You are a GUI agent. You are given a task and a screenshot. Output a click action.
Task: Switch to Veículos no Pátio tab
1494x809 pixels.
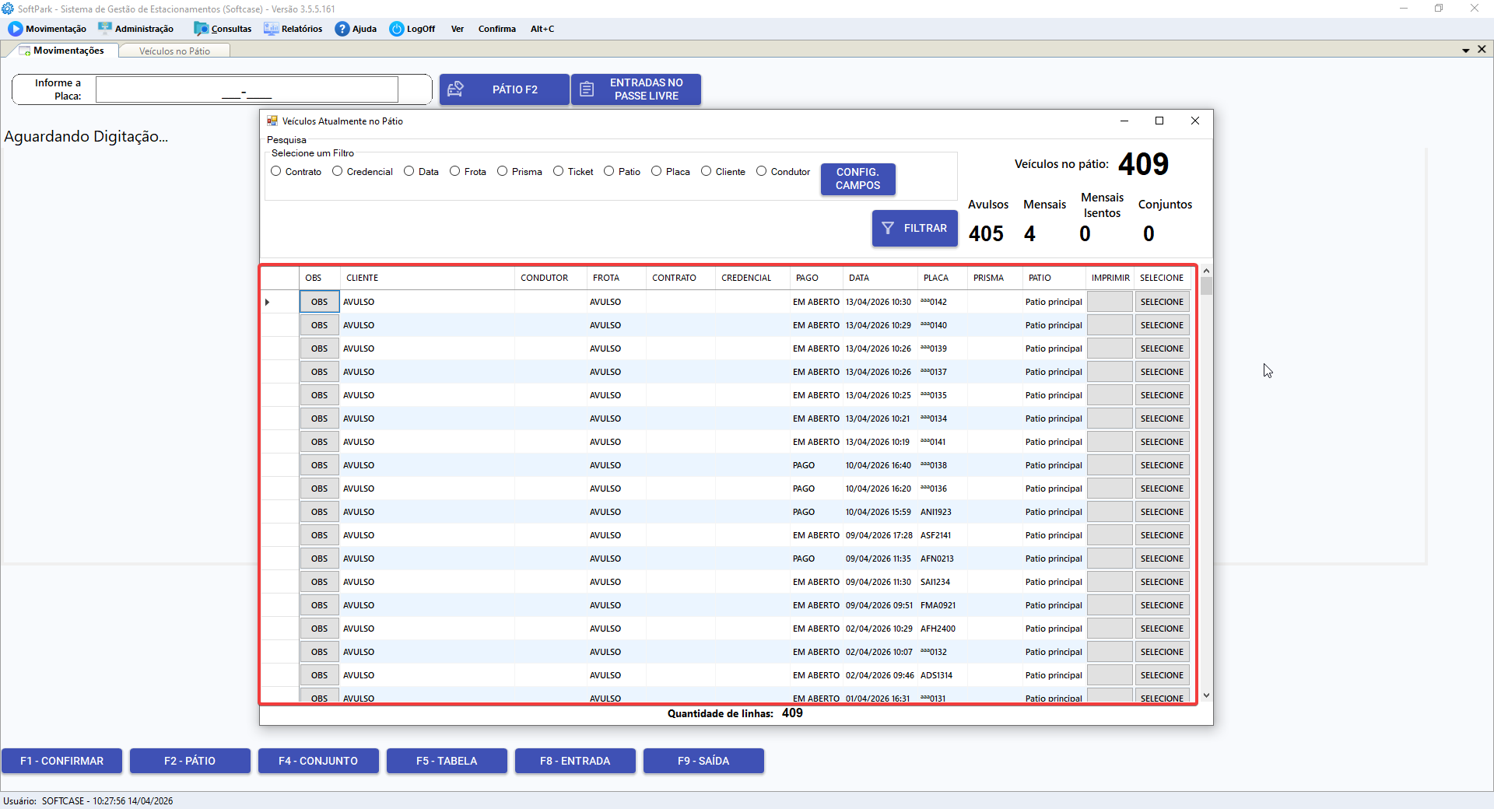coord(174,51)
